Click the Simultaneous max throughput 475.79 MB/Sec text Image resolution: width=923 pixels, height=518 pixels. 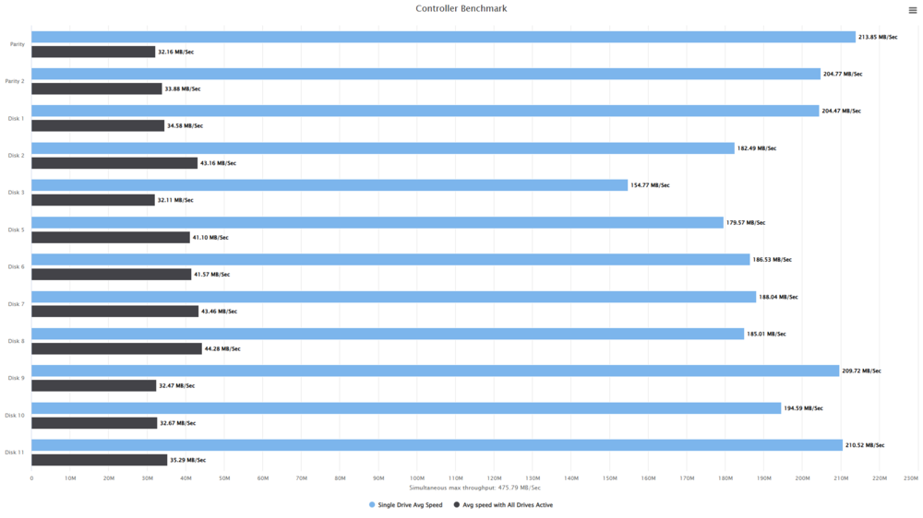coord(474,488)
